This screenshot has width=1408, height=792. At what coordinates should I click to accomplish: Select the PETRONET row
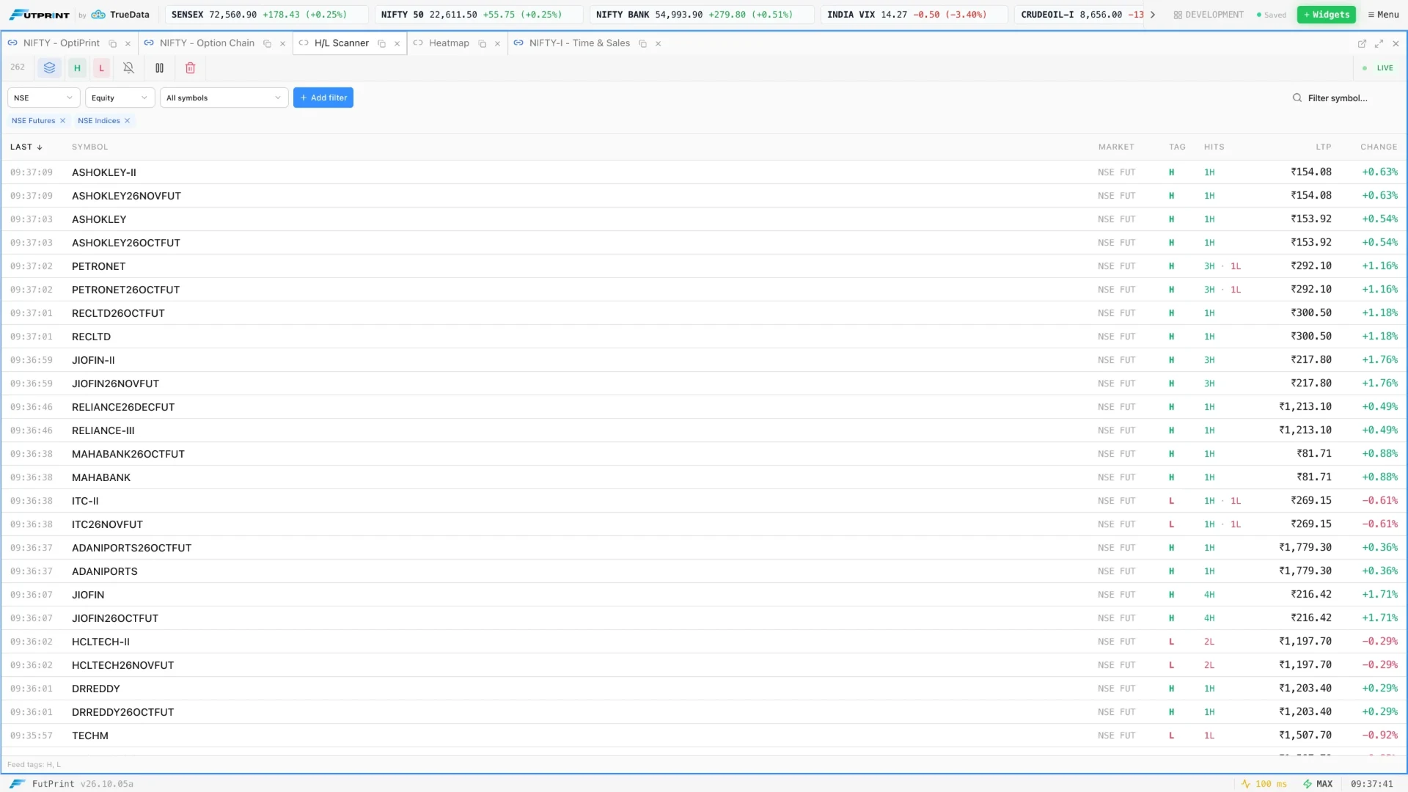[x=704, y=266]
